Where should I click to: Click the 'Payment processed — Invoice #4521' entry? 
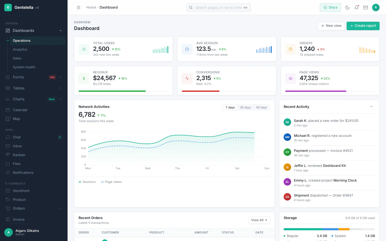329,153
